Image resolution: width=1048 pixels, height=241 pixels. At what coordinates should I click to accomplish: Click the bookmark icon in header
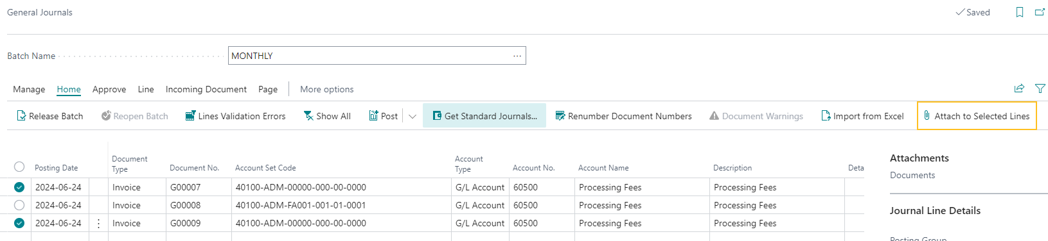[x=1019, y=12]
